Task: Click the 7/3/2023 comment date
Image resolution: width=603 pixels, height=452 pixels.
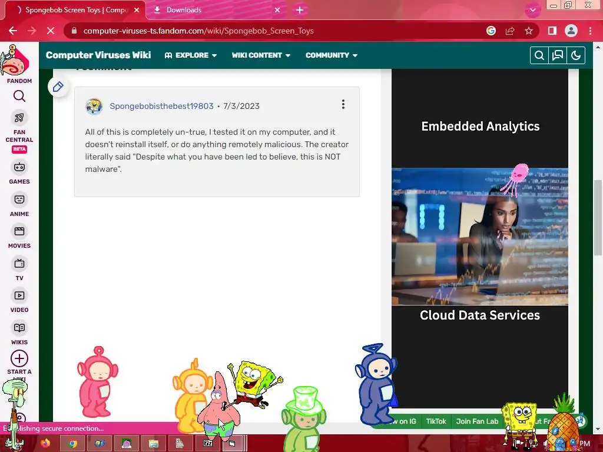Action: coord(241,106)
